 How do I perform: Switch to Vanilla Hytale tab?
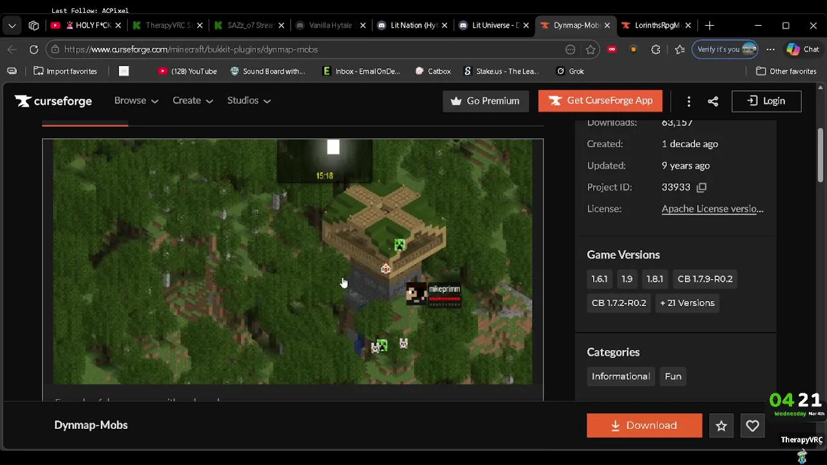click(331, 25)
